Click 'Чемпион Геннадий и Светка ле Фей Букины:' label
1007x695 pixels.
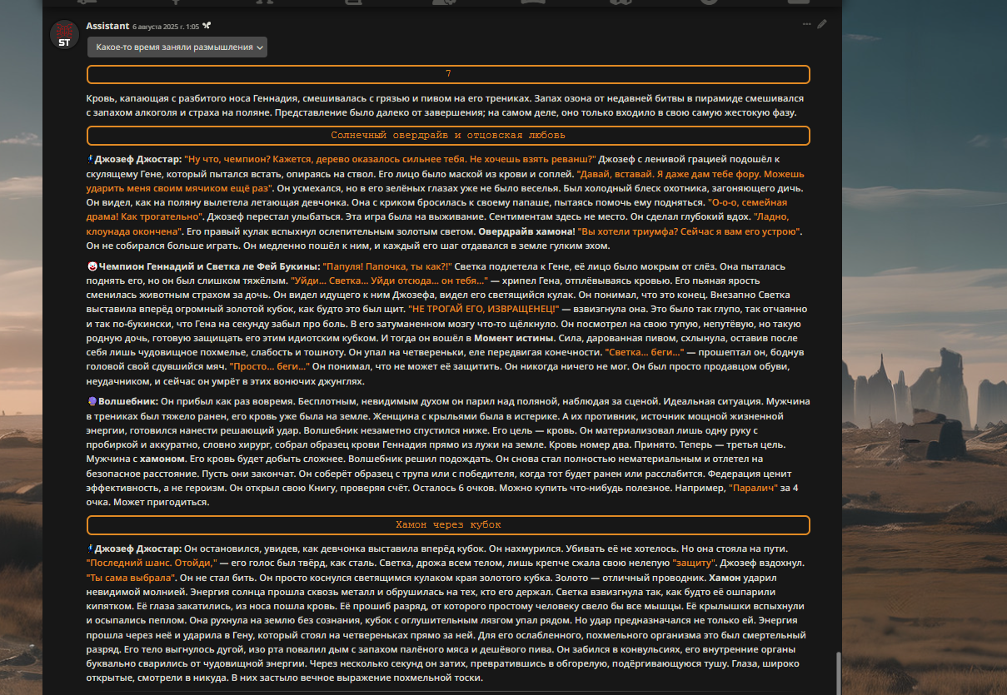coord(209,266)
